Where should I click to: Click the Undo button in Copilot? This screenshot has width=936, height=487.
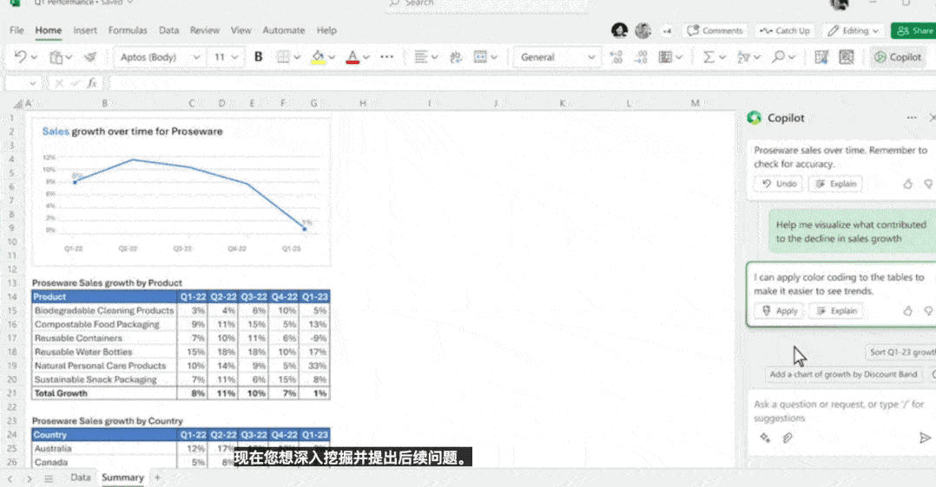[x=779, y=184]
